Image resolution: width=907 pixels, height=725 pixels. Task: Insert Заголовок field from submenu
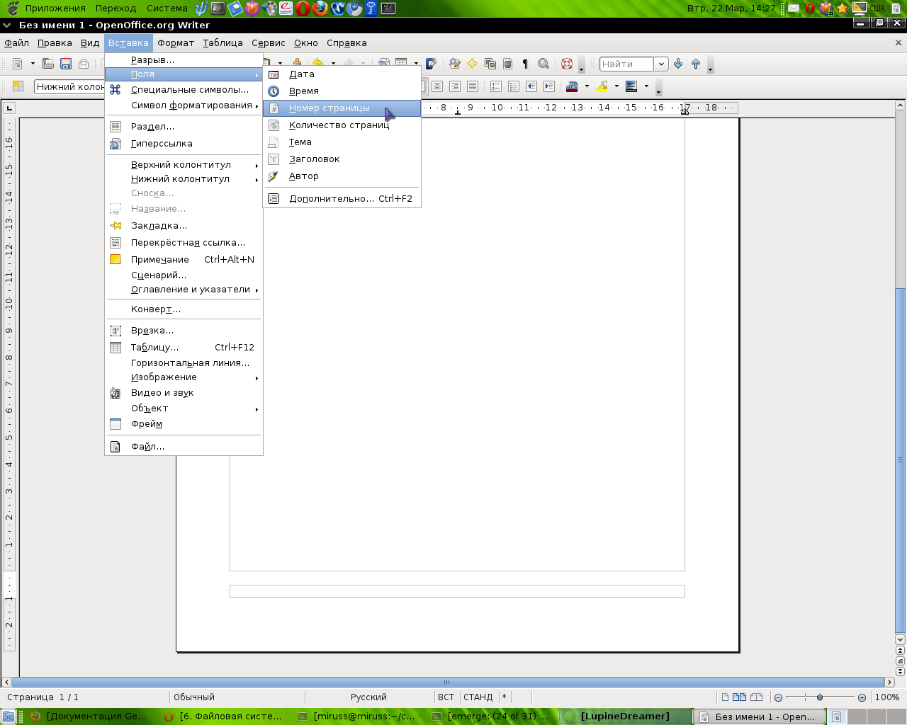click(x=342, y=159)
